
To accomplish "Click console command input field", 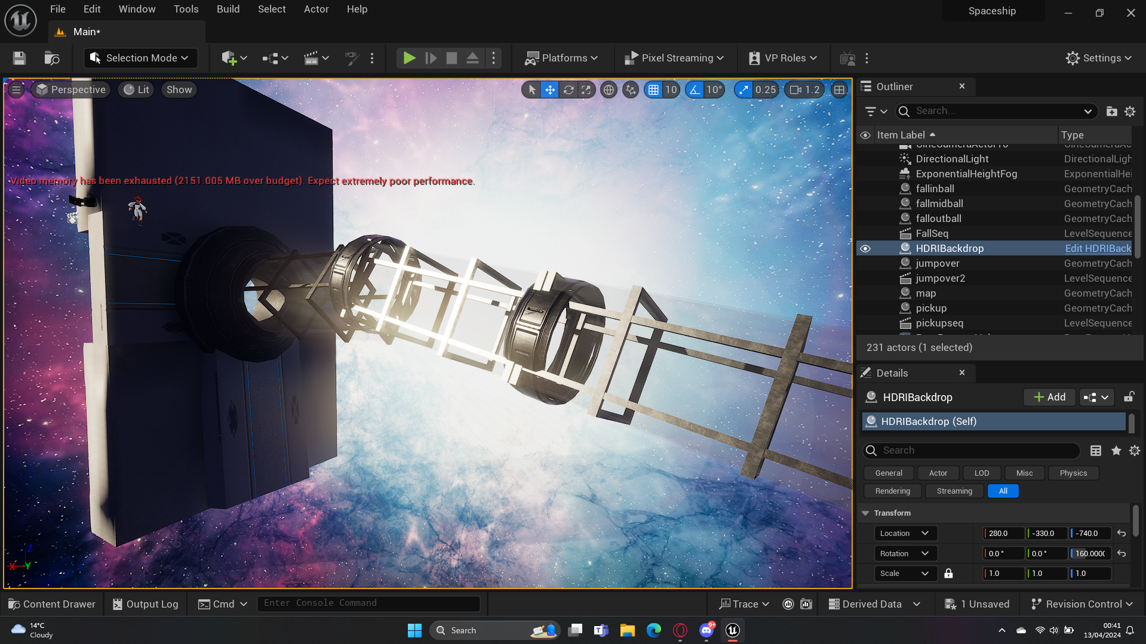I will click(368, 603).
